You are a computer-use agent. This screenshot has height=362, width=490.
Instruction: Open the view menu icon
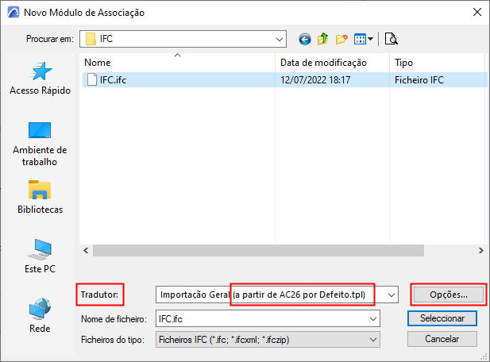click(x=364, y=38)
